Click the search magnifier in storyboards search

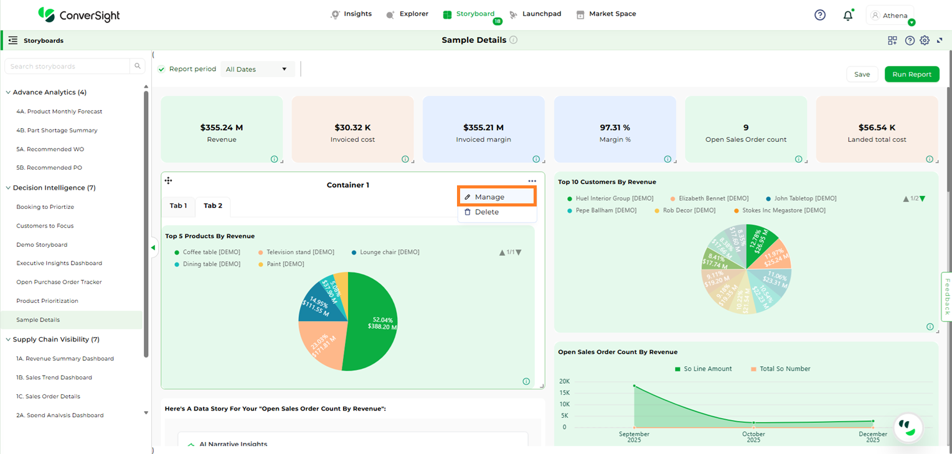(138, 67)
